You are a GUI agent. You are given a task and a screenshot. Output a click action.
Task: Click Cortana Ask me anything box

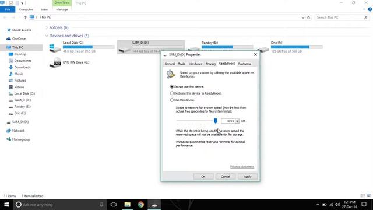(59, 205)
